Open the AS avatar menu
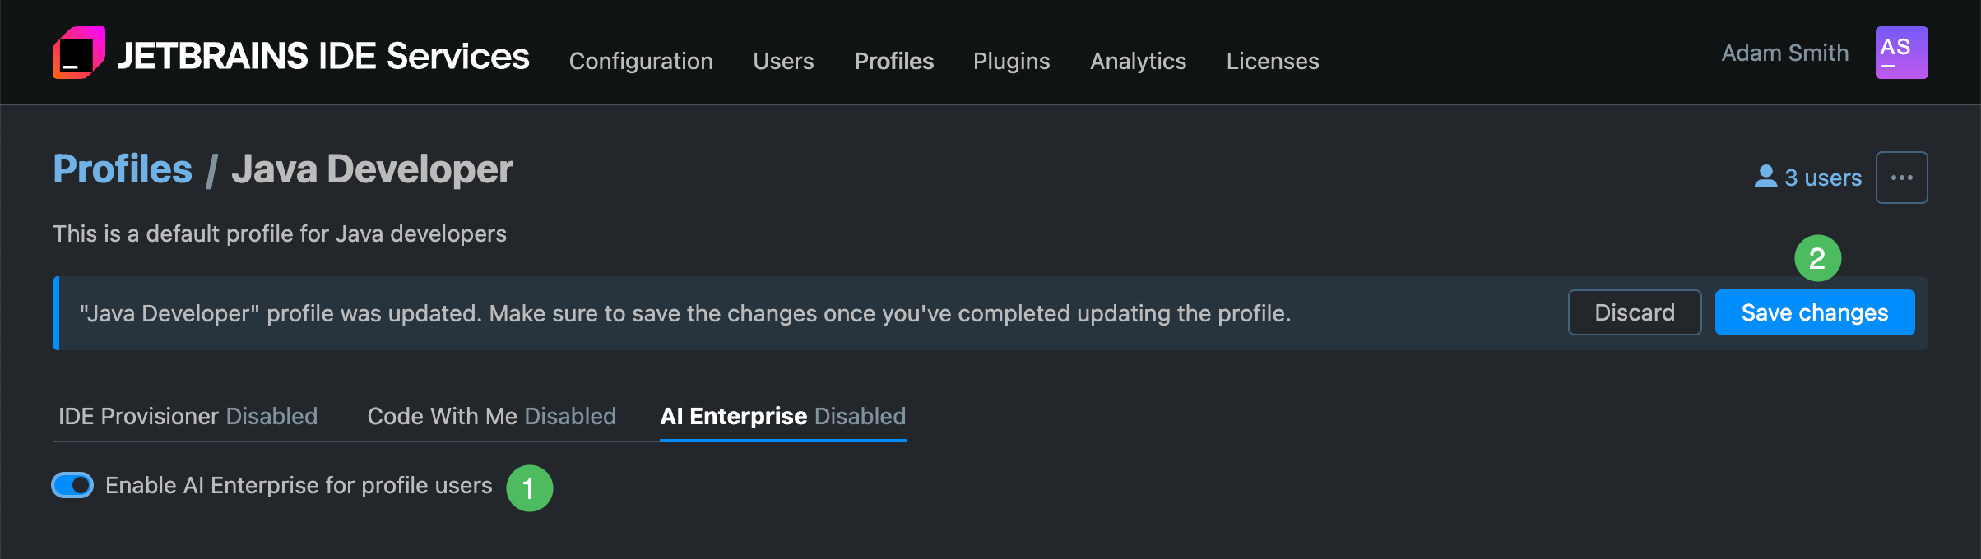This screenshot has width=1981, height=559. pyautogui.click(x=1901, y=51)
